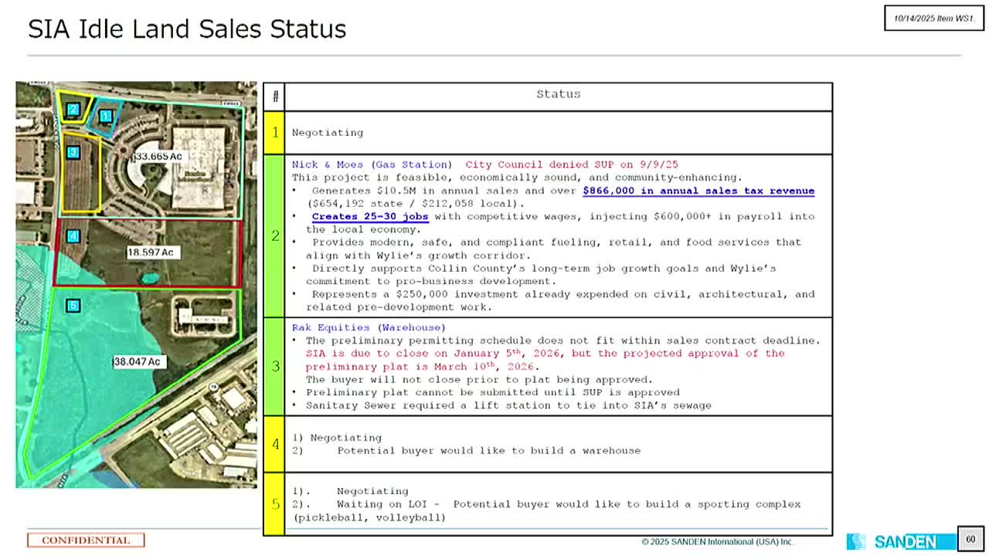
Task: Click the "#" column header
Action: [274, 97]
